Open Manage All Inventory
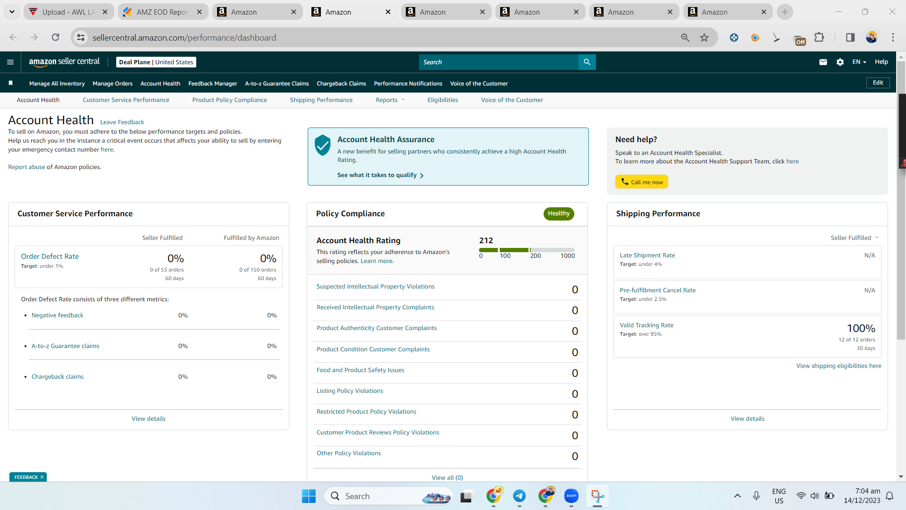The image size is (906, 510). click(57, 83)
